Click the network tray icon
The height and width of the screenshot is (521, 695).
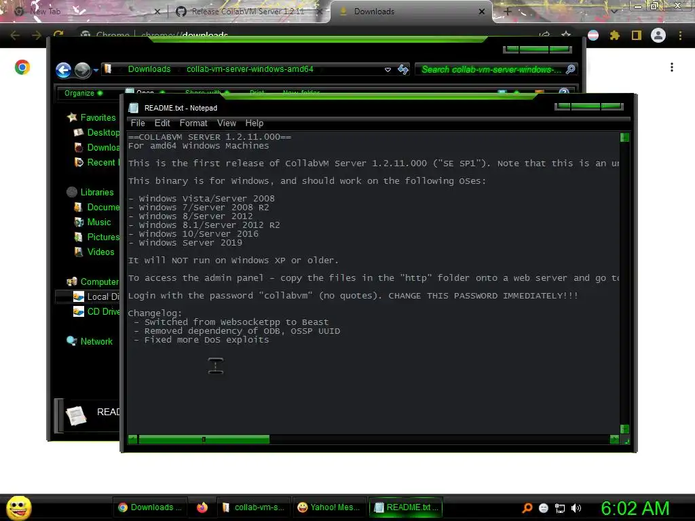[560, 508]
